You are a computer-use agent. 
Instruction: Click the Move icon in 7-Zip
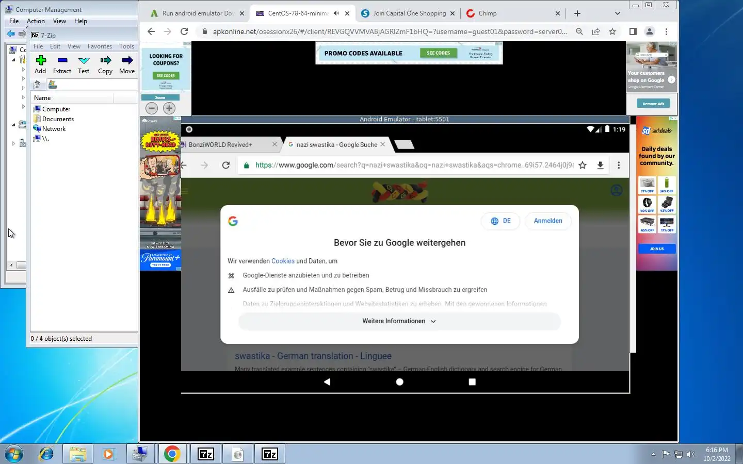point(127,65)
